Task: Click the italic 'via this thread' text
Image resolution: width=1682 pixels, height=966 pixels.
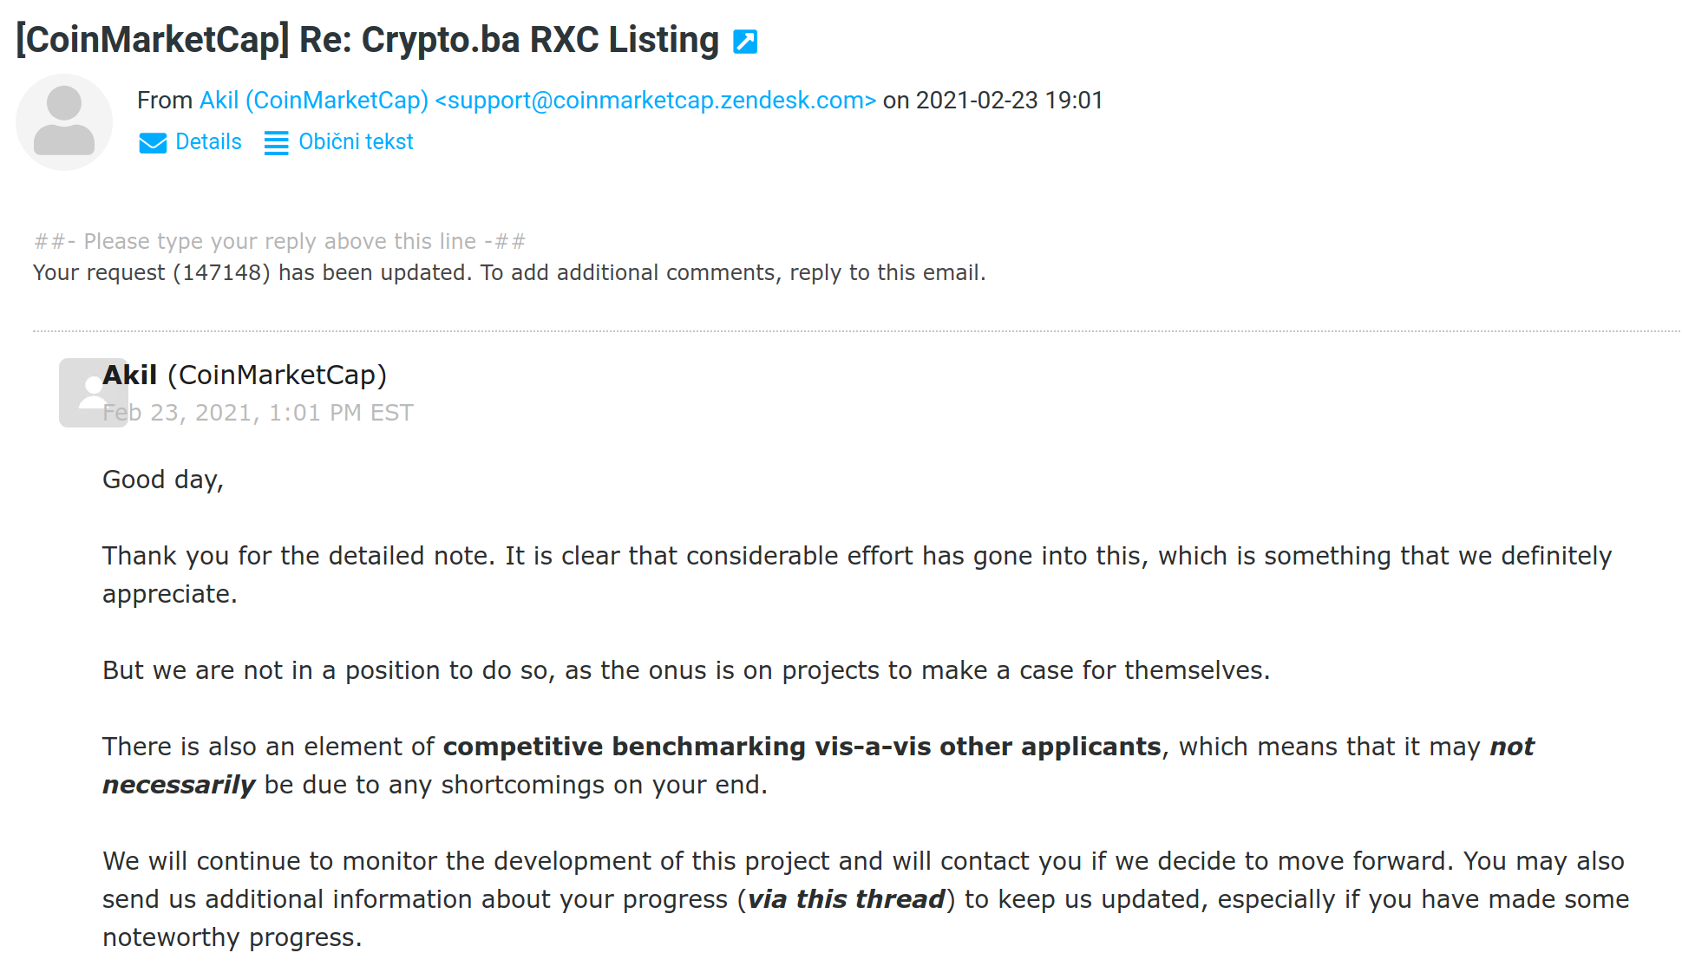Action: click(x=846, y=899)
